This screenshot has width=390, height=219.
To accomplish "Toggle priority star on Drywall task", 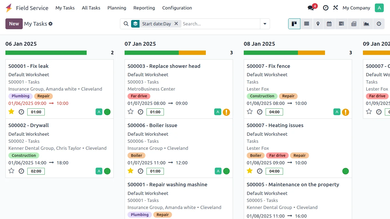I will point(11,171).
